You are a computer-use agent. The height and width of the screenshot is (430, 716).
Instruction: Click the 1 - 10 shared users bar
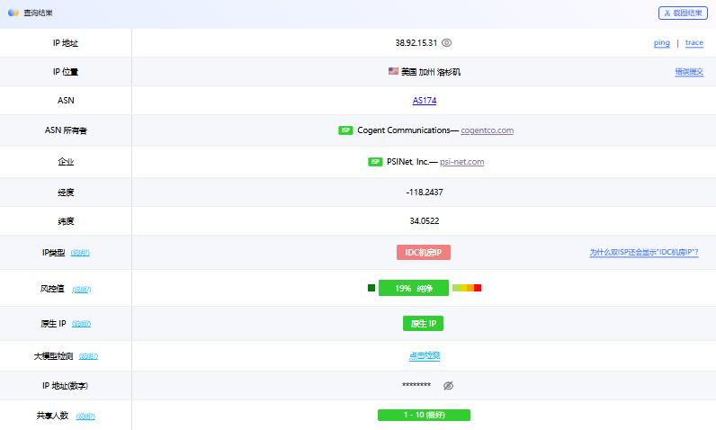[424, 415]
